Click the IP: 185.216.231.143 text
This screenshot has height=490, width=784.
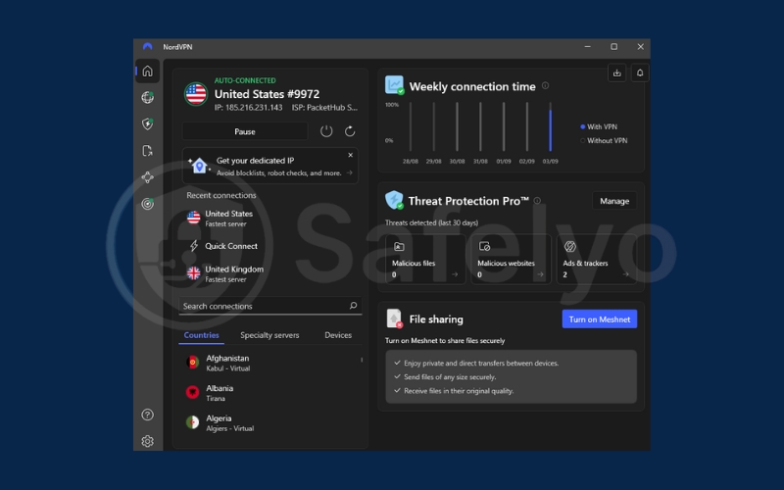[249, 108]
